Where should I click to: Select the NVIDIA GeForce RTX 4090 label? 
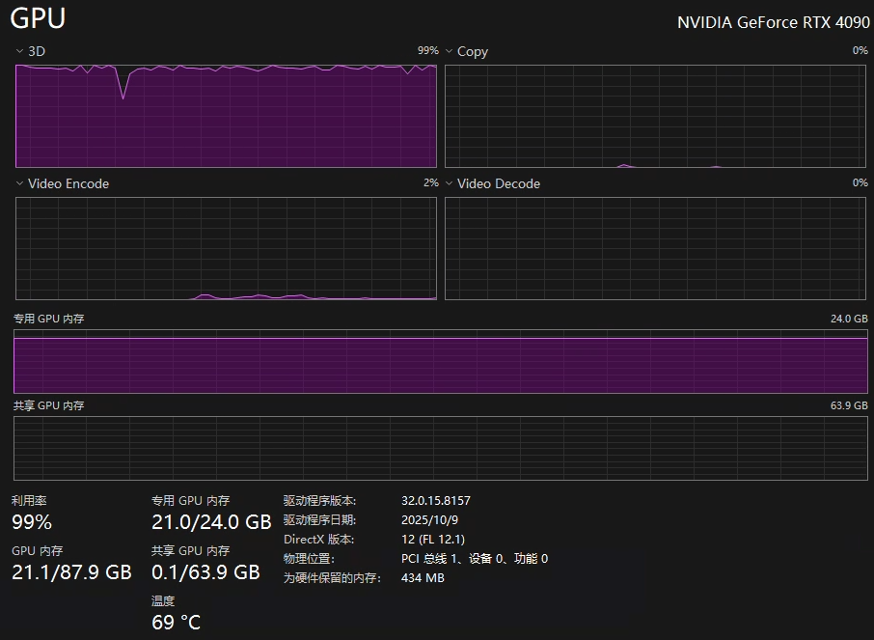pos(773,22)
